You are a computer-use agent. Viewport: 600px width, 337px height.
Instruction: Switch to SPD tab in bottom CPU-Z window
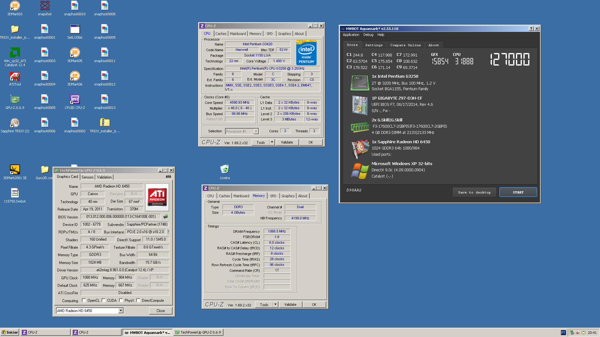point(273,196)
